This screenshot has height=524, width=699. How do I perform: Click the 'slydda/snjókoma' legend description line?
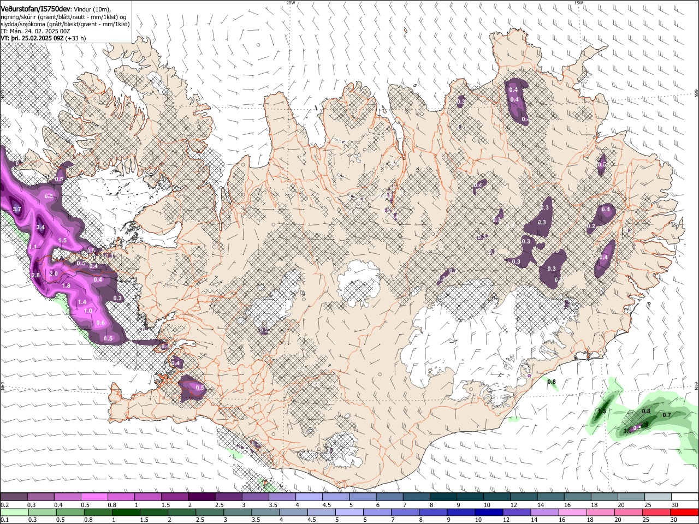point(65,24)
